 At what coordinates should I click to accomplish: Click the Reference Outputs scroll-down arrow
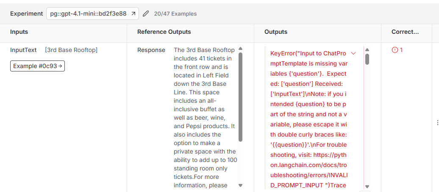pyautogui.click(x=241, y=185)
